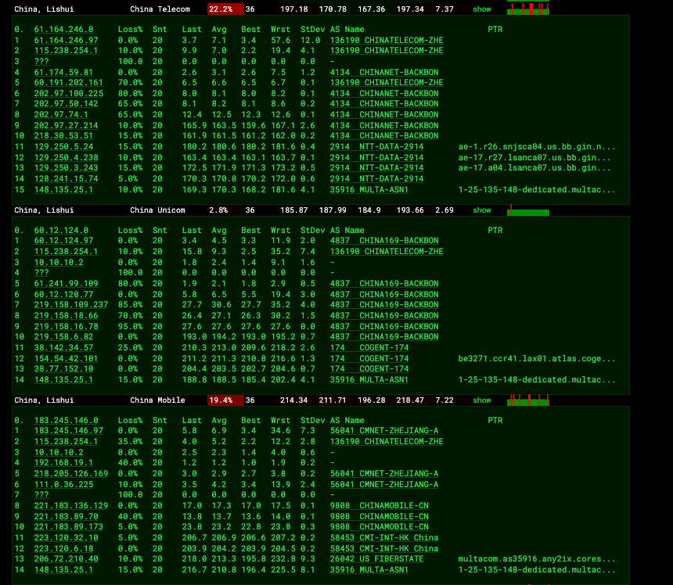Open IP address 223.120.32.10
673x585 pixels.
pyautogui.click(x=66, y=537)
